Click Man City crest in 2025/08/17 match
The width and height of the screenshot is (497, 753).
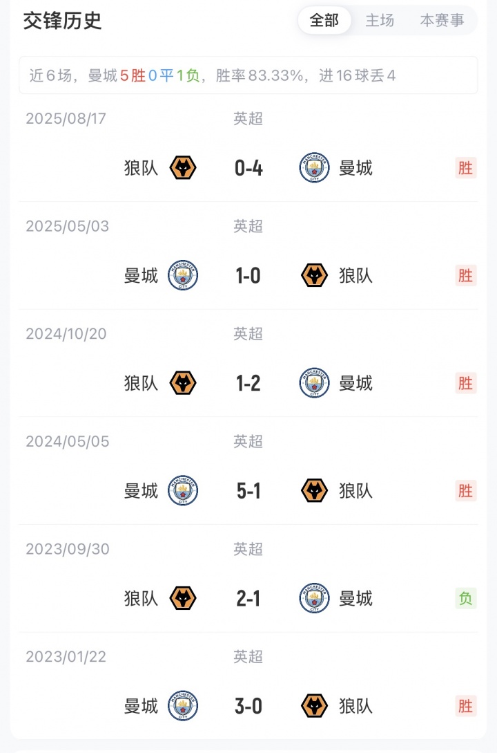[x=314, y=168]
